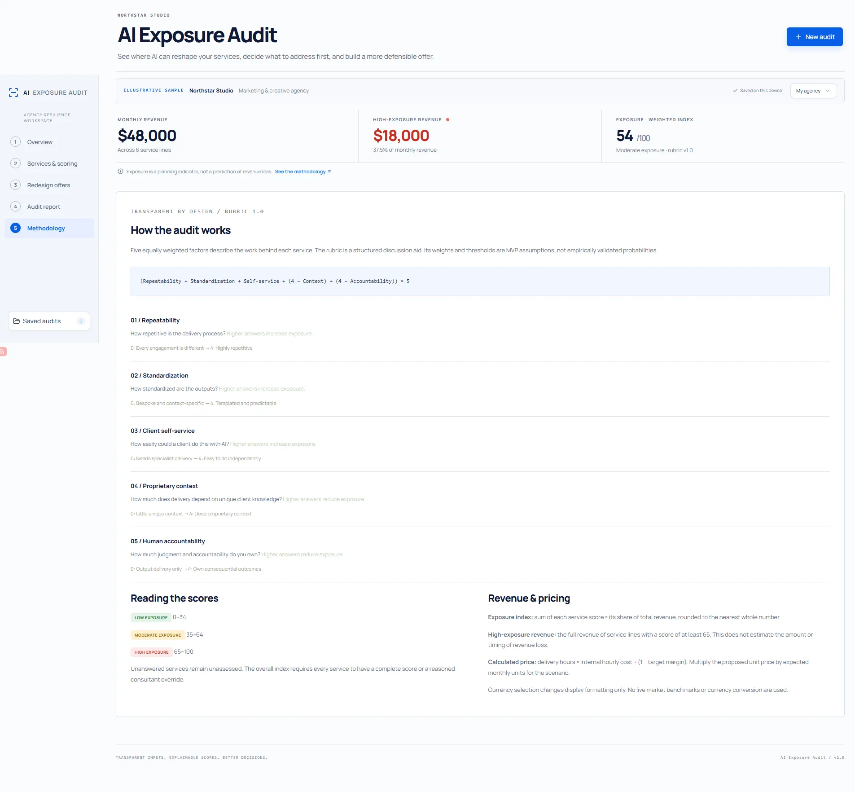This screenshot has width=855, height=792.
Task: Click the 04 / Proprietary context heading
Action: pos(164,486)
